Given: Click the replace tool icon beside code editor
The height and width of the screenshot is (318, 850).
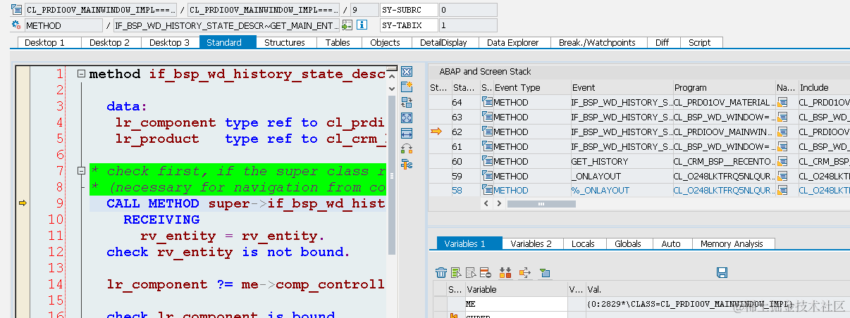Looking at the screenshot, I should (407, 103).
